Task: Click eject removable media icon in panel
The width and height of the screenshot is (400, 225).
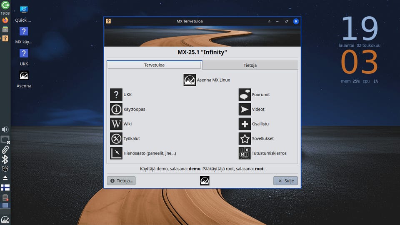Action: [x=5, y=178]
